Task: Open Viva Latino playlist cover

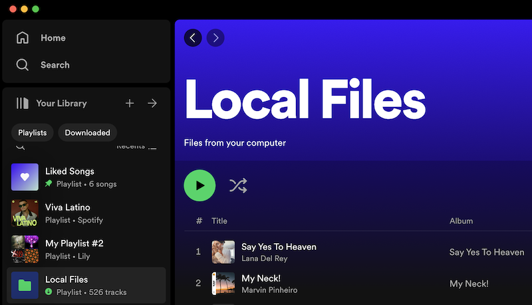Action: pyautogui.click(x=25, y=213)
